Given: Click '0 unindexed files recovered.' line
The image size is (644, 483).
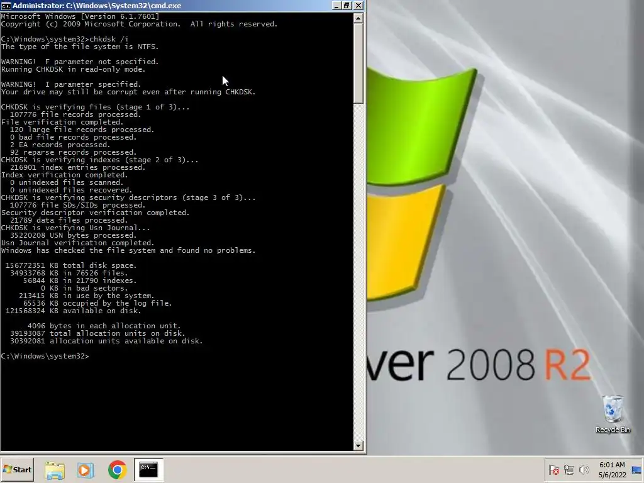Looking at the screenshot, I should [x=71, y=190].
